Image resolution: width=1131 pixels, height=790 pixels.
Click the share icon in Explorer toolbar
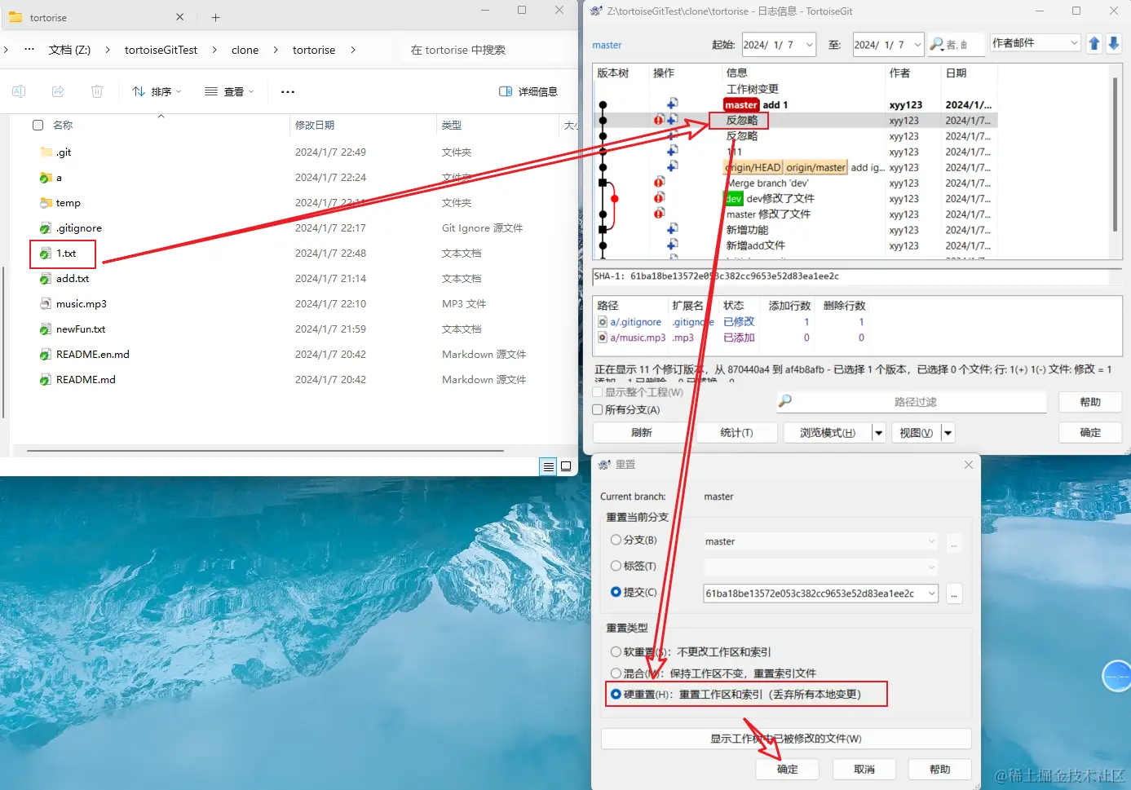(58, 91)
